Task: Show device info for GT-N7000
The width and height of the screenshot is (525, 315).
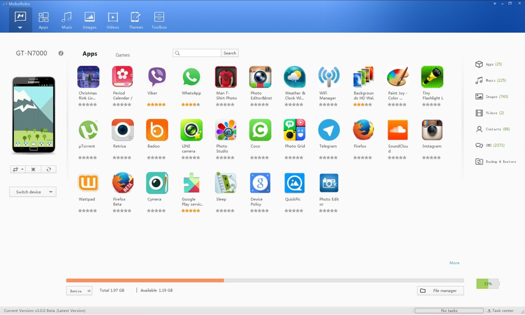Action: [x=61, y=53]
